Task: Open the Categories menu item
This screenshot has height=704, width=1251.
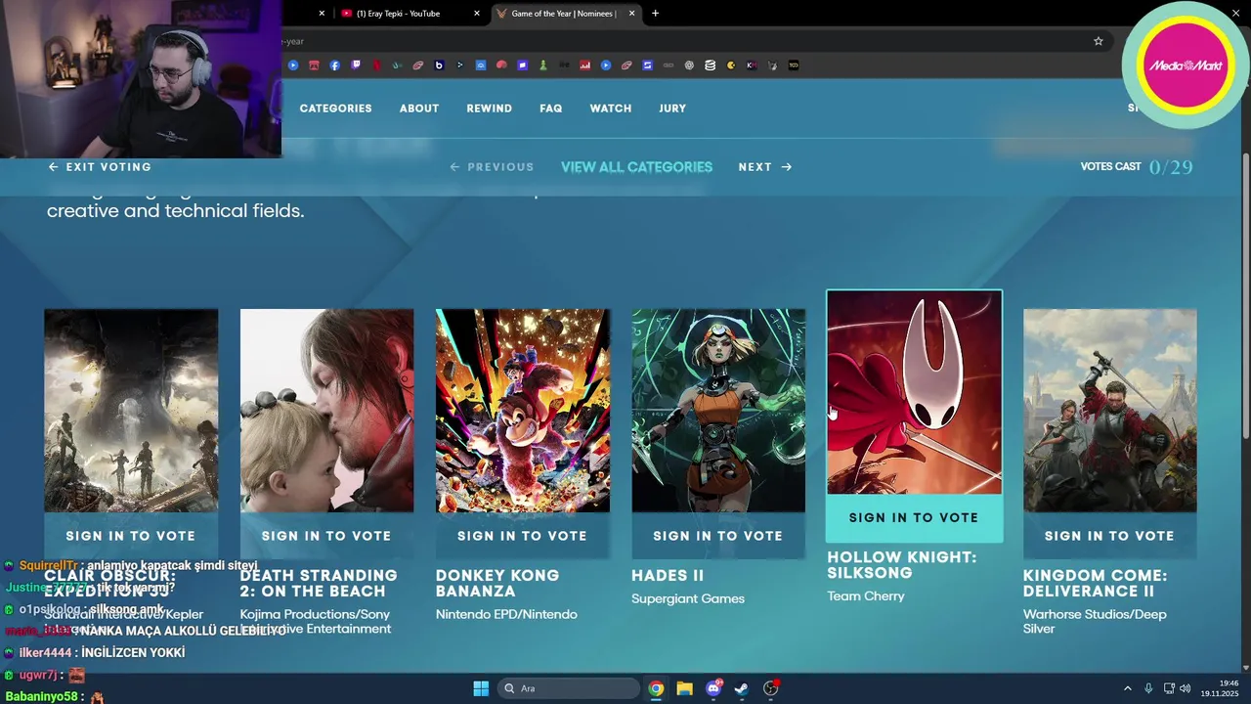Action: 335,109
